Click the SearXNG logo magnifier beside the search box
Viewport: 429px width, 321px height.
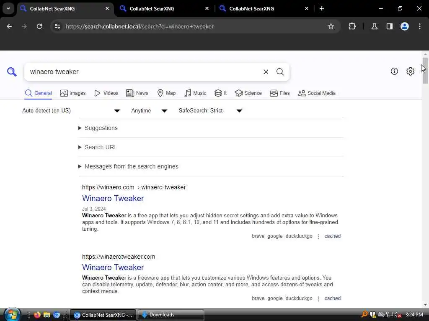click(x=12, y=72)
